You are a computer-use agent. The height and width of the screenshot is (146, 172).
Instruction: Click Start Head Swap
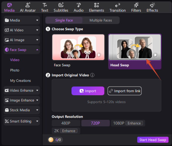(153, 140)
